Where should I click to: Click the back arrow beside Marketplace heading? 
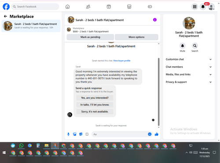(5, 16)
